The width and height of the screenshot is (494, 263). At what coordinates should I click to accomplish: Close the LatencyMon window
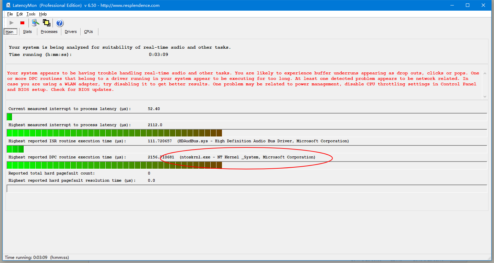(483, 5)
